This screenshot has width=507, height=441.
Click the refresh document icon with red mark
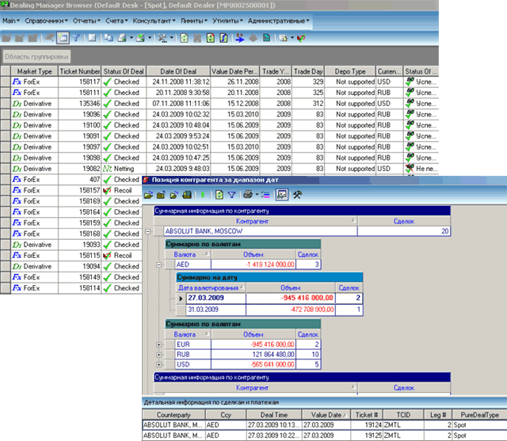click(211, 38)
